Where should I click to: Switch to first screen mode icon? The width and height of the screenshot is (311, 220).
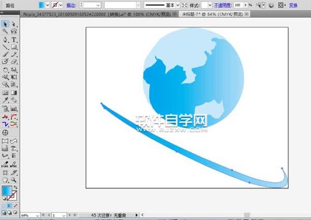[x=4, y=213]
